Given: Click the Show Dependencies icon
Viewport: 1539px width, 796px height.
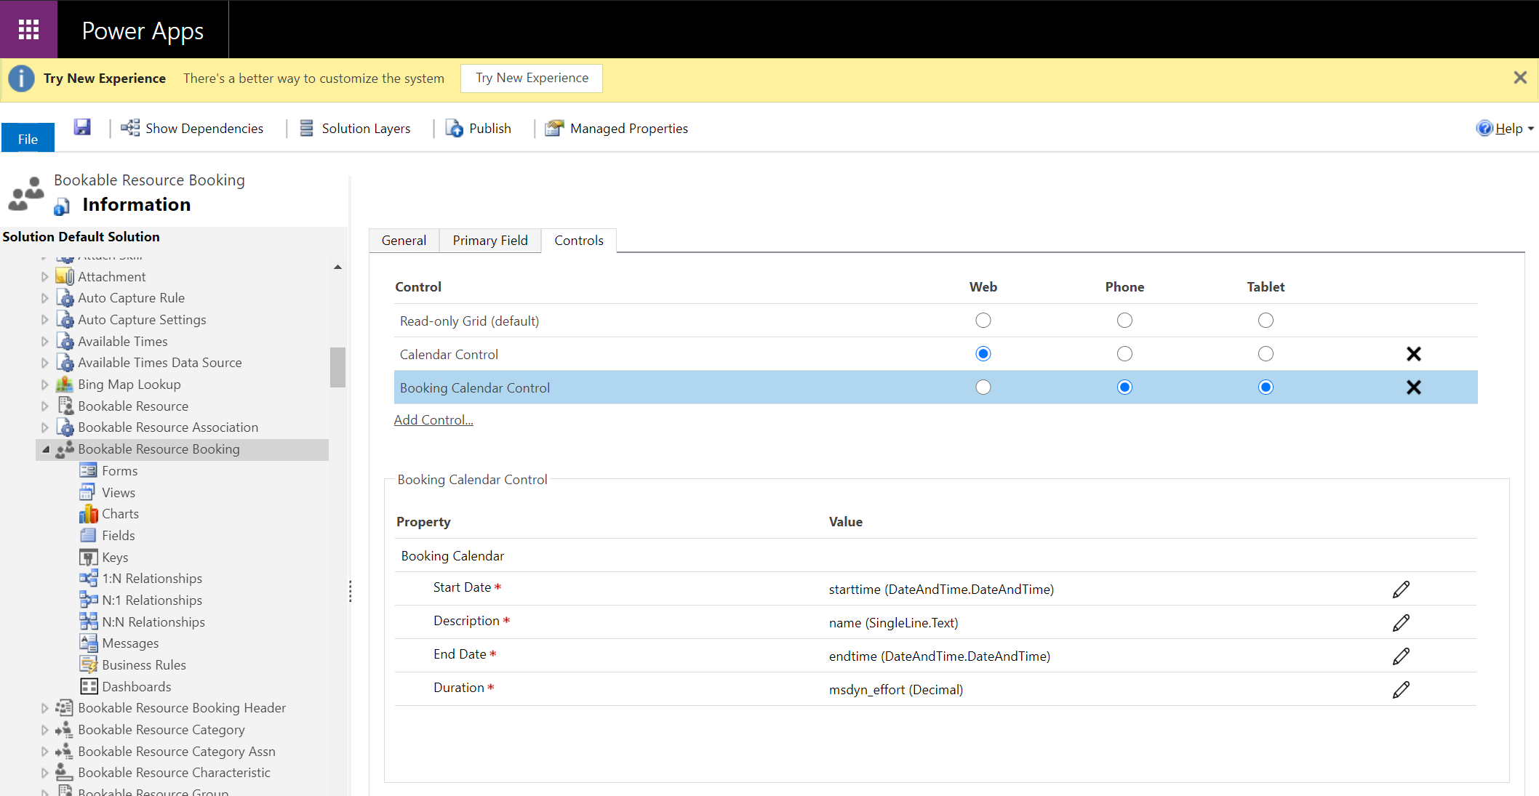Looking at the screenshot, I should [x=129, y=128].
